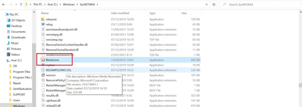The image size is (302, 107).
Task: Click ResourcePolicy file icon
Action: tap(43, 80)
